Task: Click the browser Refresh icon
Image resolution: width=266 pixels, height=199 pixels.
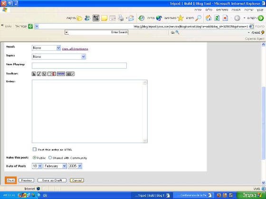Action: click(x=217, y=18)
